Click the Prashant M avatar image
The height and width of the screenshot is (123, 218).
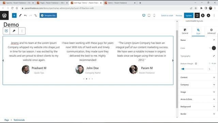point(26,69)
